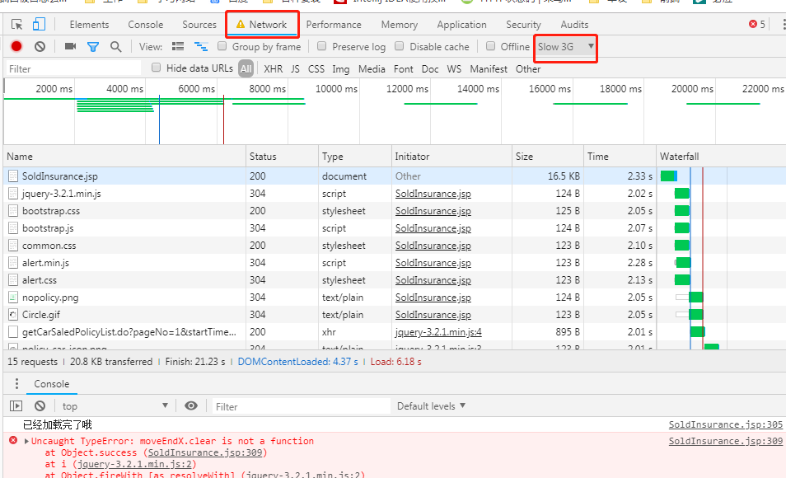
Task: Select the Console drawer tab
Action: point(52,384)
